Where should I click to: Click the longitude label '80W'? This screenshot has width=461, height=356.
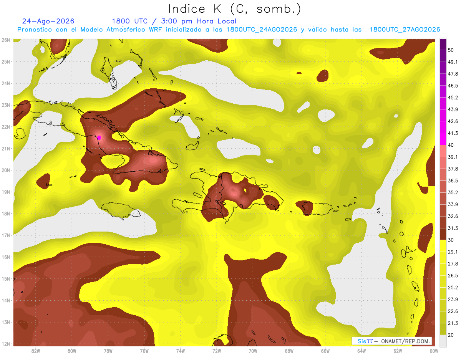point(72,351)
